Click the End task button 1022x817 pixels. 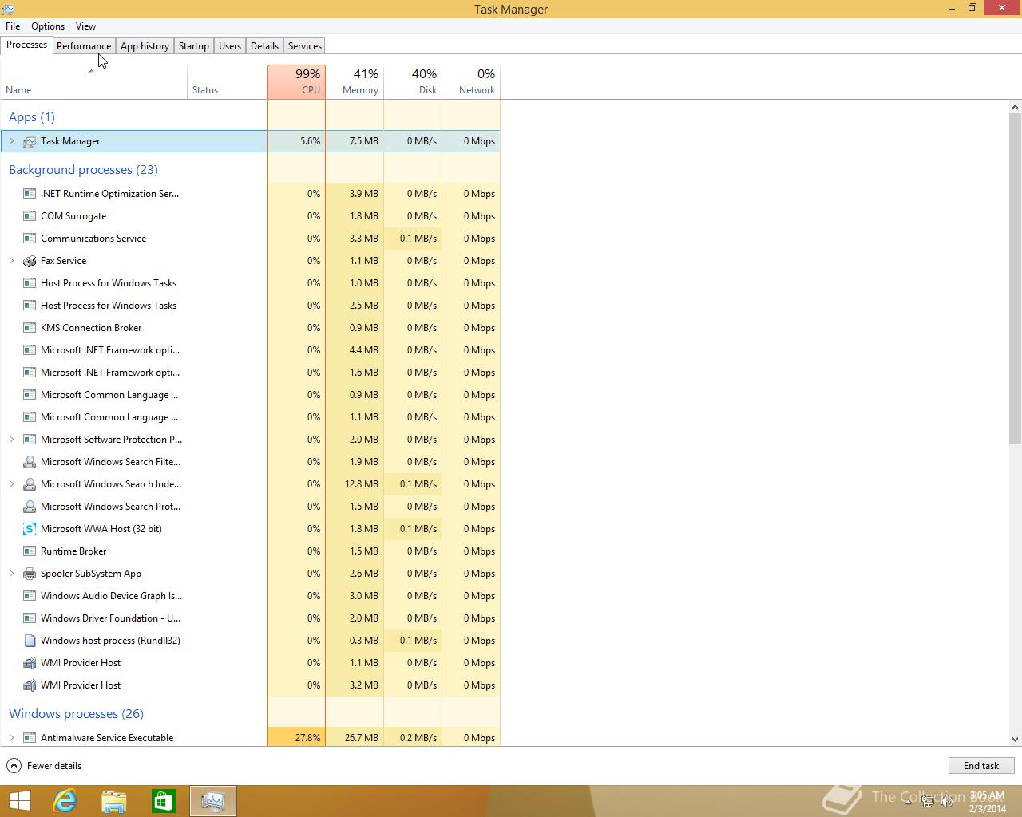click(x=981, y=766)
